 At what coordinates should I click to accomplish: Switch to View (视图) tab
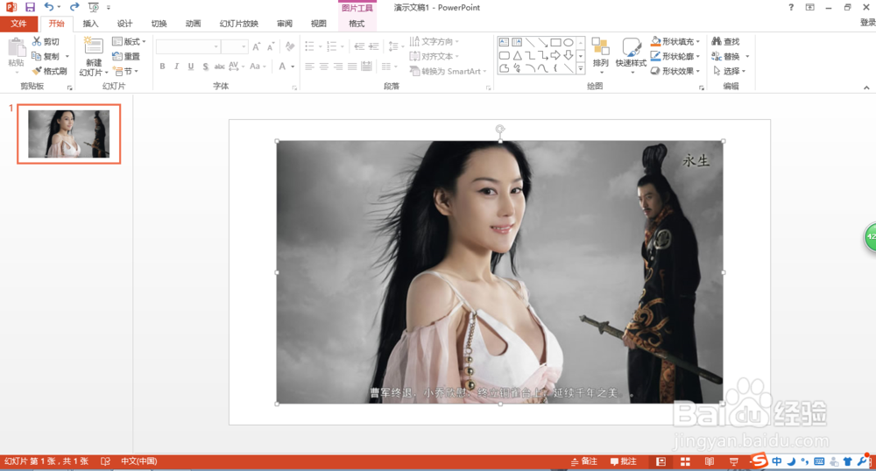click(319, 24)
